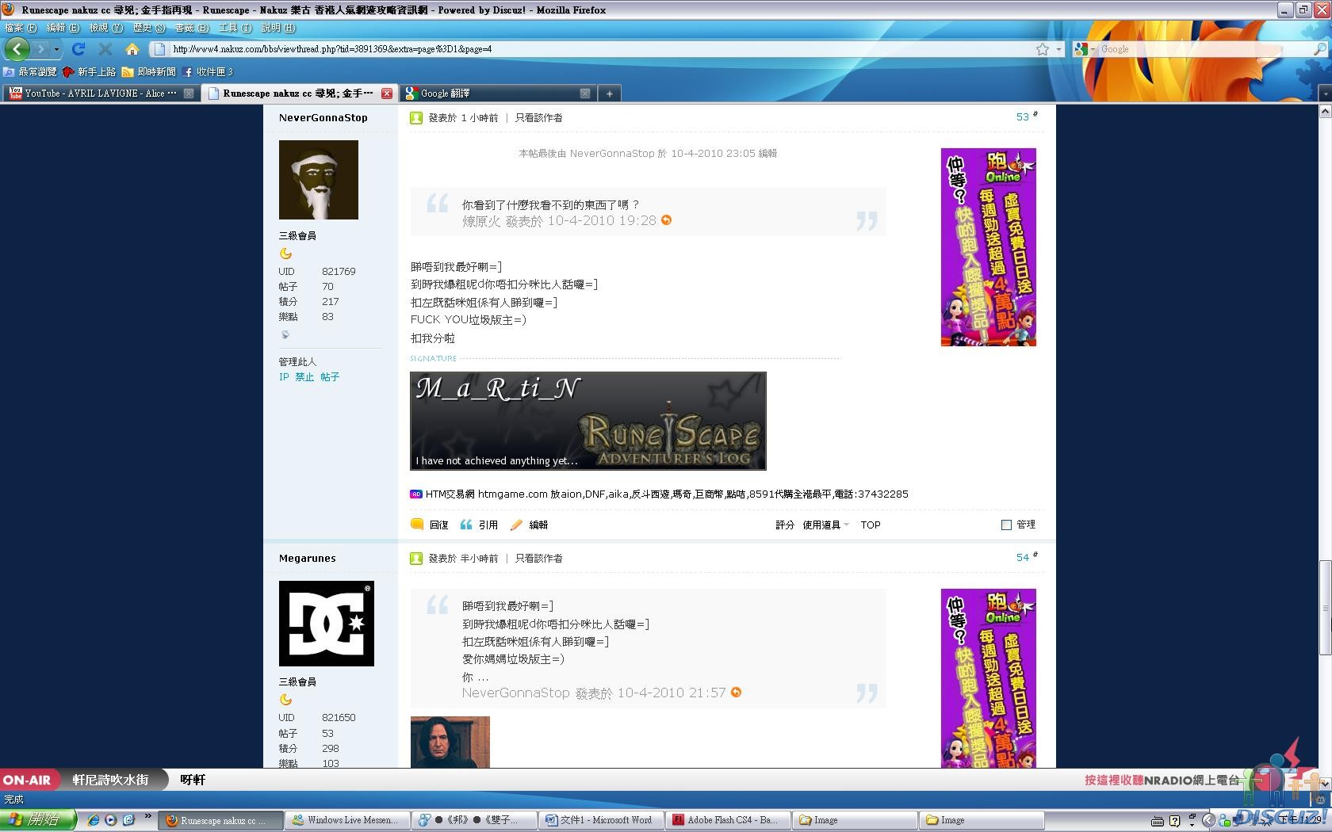Click 只看該作者 link in post 53
Image resolution: width=1332 pixels, height=832 pixels.
pyautogui.click(x=538, y=117)
